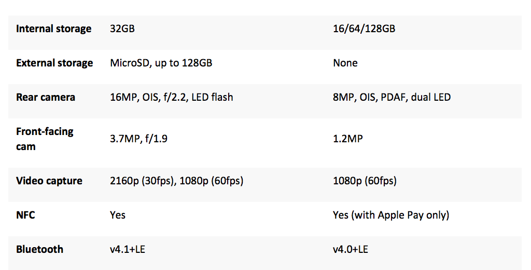
Task: Click the v4.0+LE Bluetooth value
Action: point(351,249)
